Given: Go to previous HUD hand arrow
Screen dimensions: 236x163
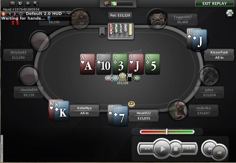Looking at the screenshot, I should (10, 14).
